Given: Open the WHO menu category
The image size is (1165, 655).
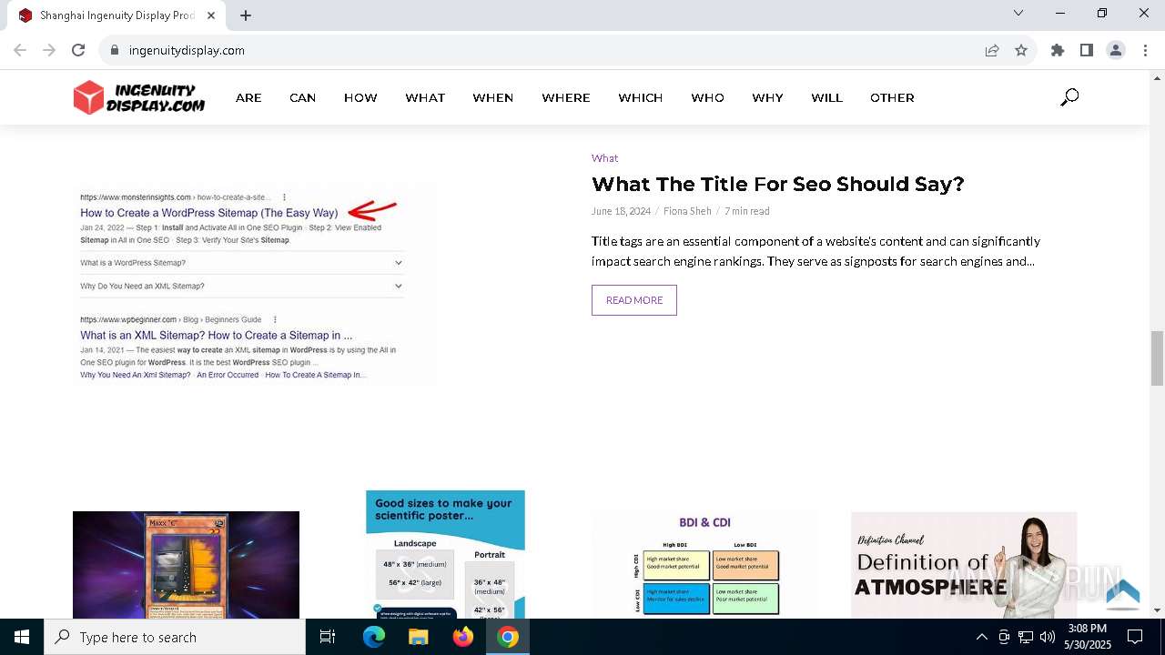Looking at the screenshot, I should click(708, 97).
